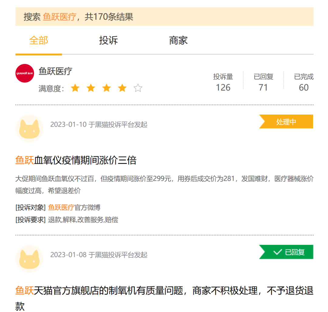The width and height of the screenshot is (328, 312).
Task: Click the orange 处理中 status badge
Action: tap(286, 122)
